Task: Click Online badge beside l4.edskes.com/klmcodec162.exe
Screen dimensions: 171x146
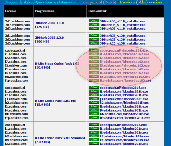Action: [94, 73]
